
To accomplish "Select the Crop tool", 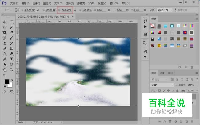I will (x=5, y=32).
